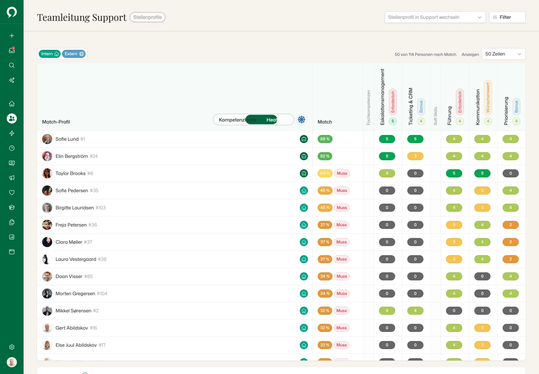This screenshot has height=374, width=539.
Task: Click the home icon in Sofie Pedersen row
Action: pyautogui.click(x=304, y=191)
